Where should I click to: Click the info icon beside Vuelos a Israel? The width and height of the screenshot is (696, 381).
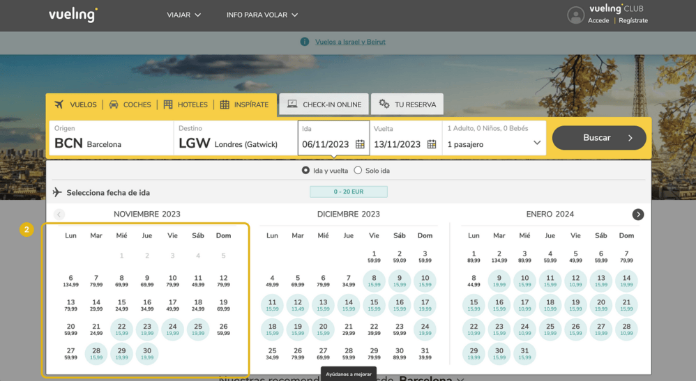305,42
